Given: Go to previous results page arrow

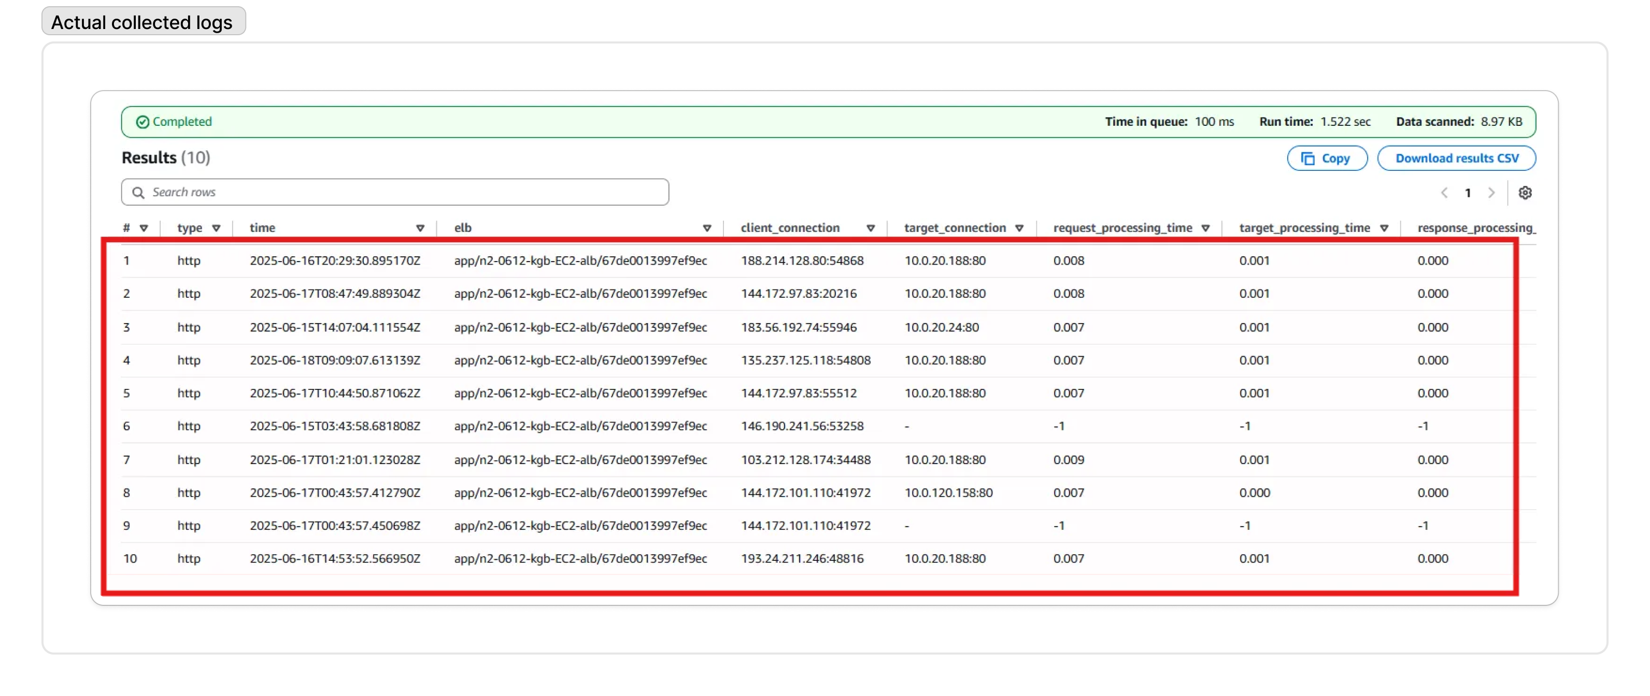Looking at the screenshot, I should [x=1444, y=193].
